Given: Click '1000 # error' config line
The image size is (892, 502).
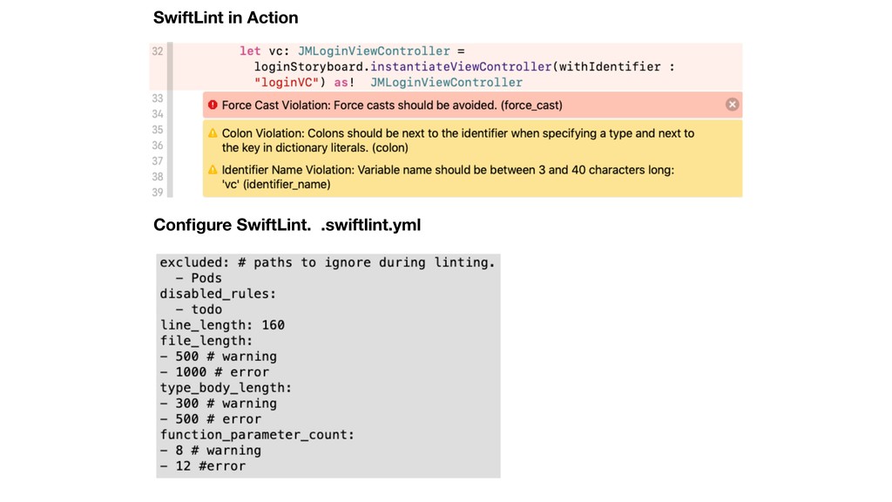Looking at the screenshot, I should [214, 372].
